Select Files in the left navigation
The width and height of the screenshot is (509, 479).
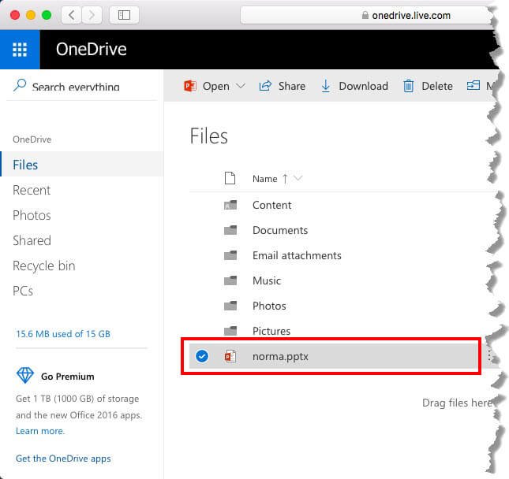[x=82, y=165]
